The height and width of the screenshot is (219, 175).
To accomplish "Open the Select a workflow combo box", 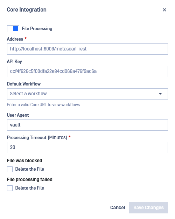I will (87, 94).
